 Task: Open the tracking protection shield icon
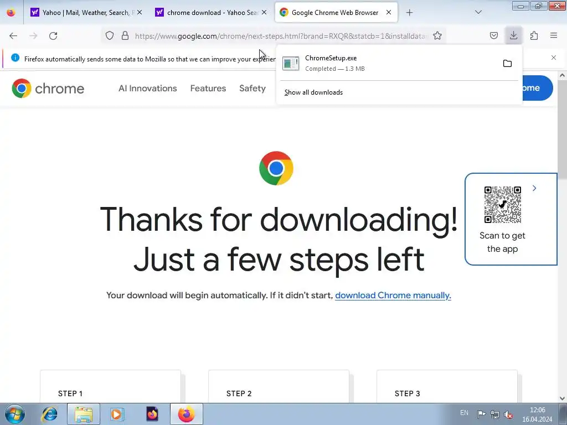pos(110,36)
